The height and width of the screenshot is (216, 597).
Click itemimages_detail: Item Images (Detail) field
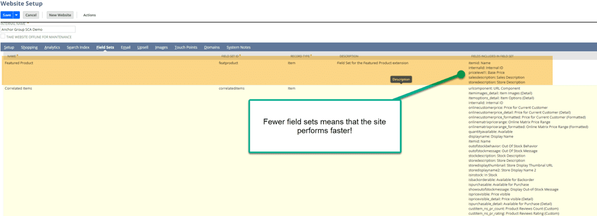click(500, 93)
